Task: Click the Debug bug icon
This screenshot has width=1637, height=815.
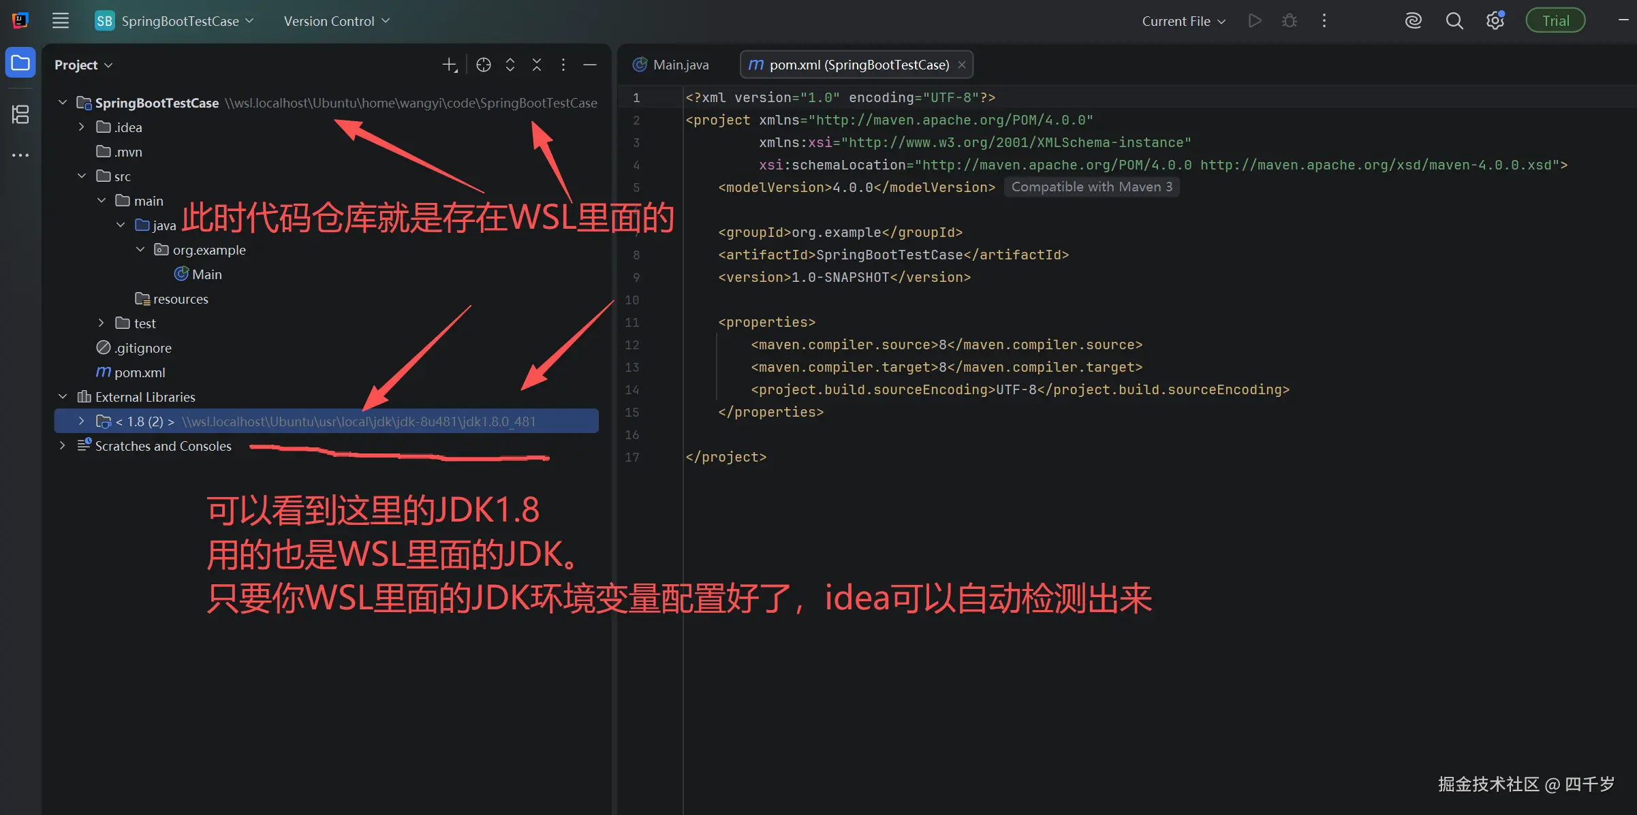Action: tap(1289, 20)
